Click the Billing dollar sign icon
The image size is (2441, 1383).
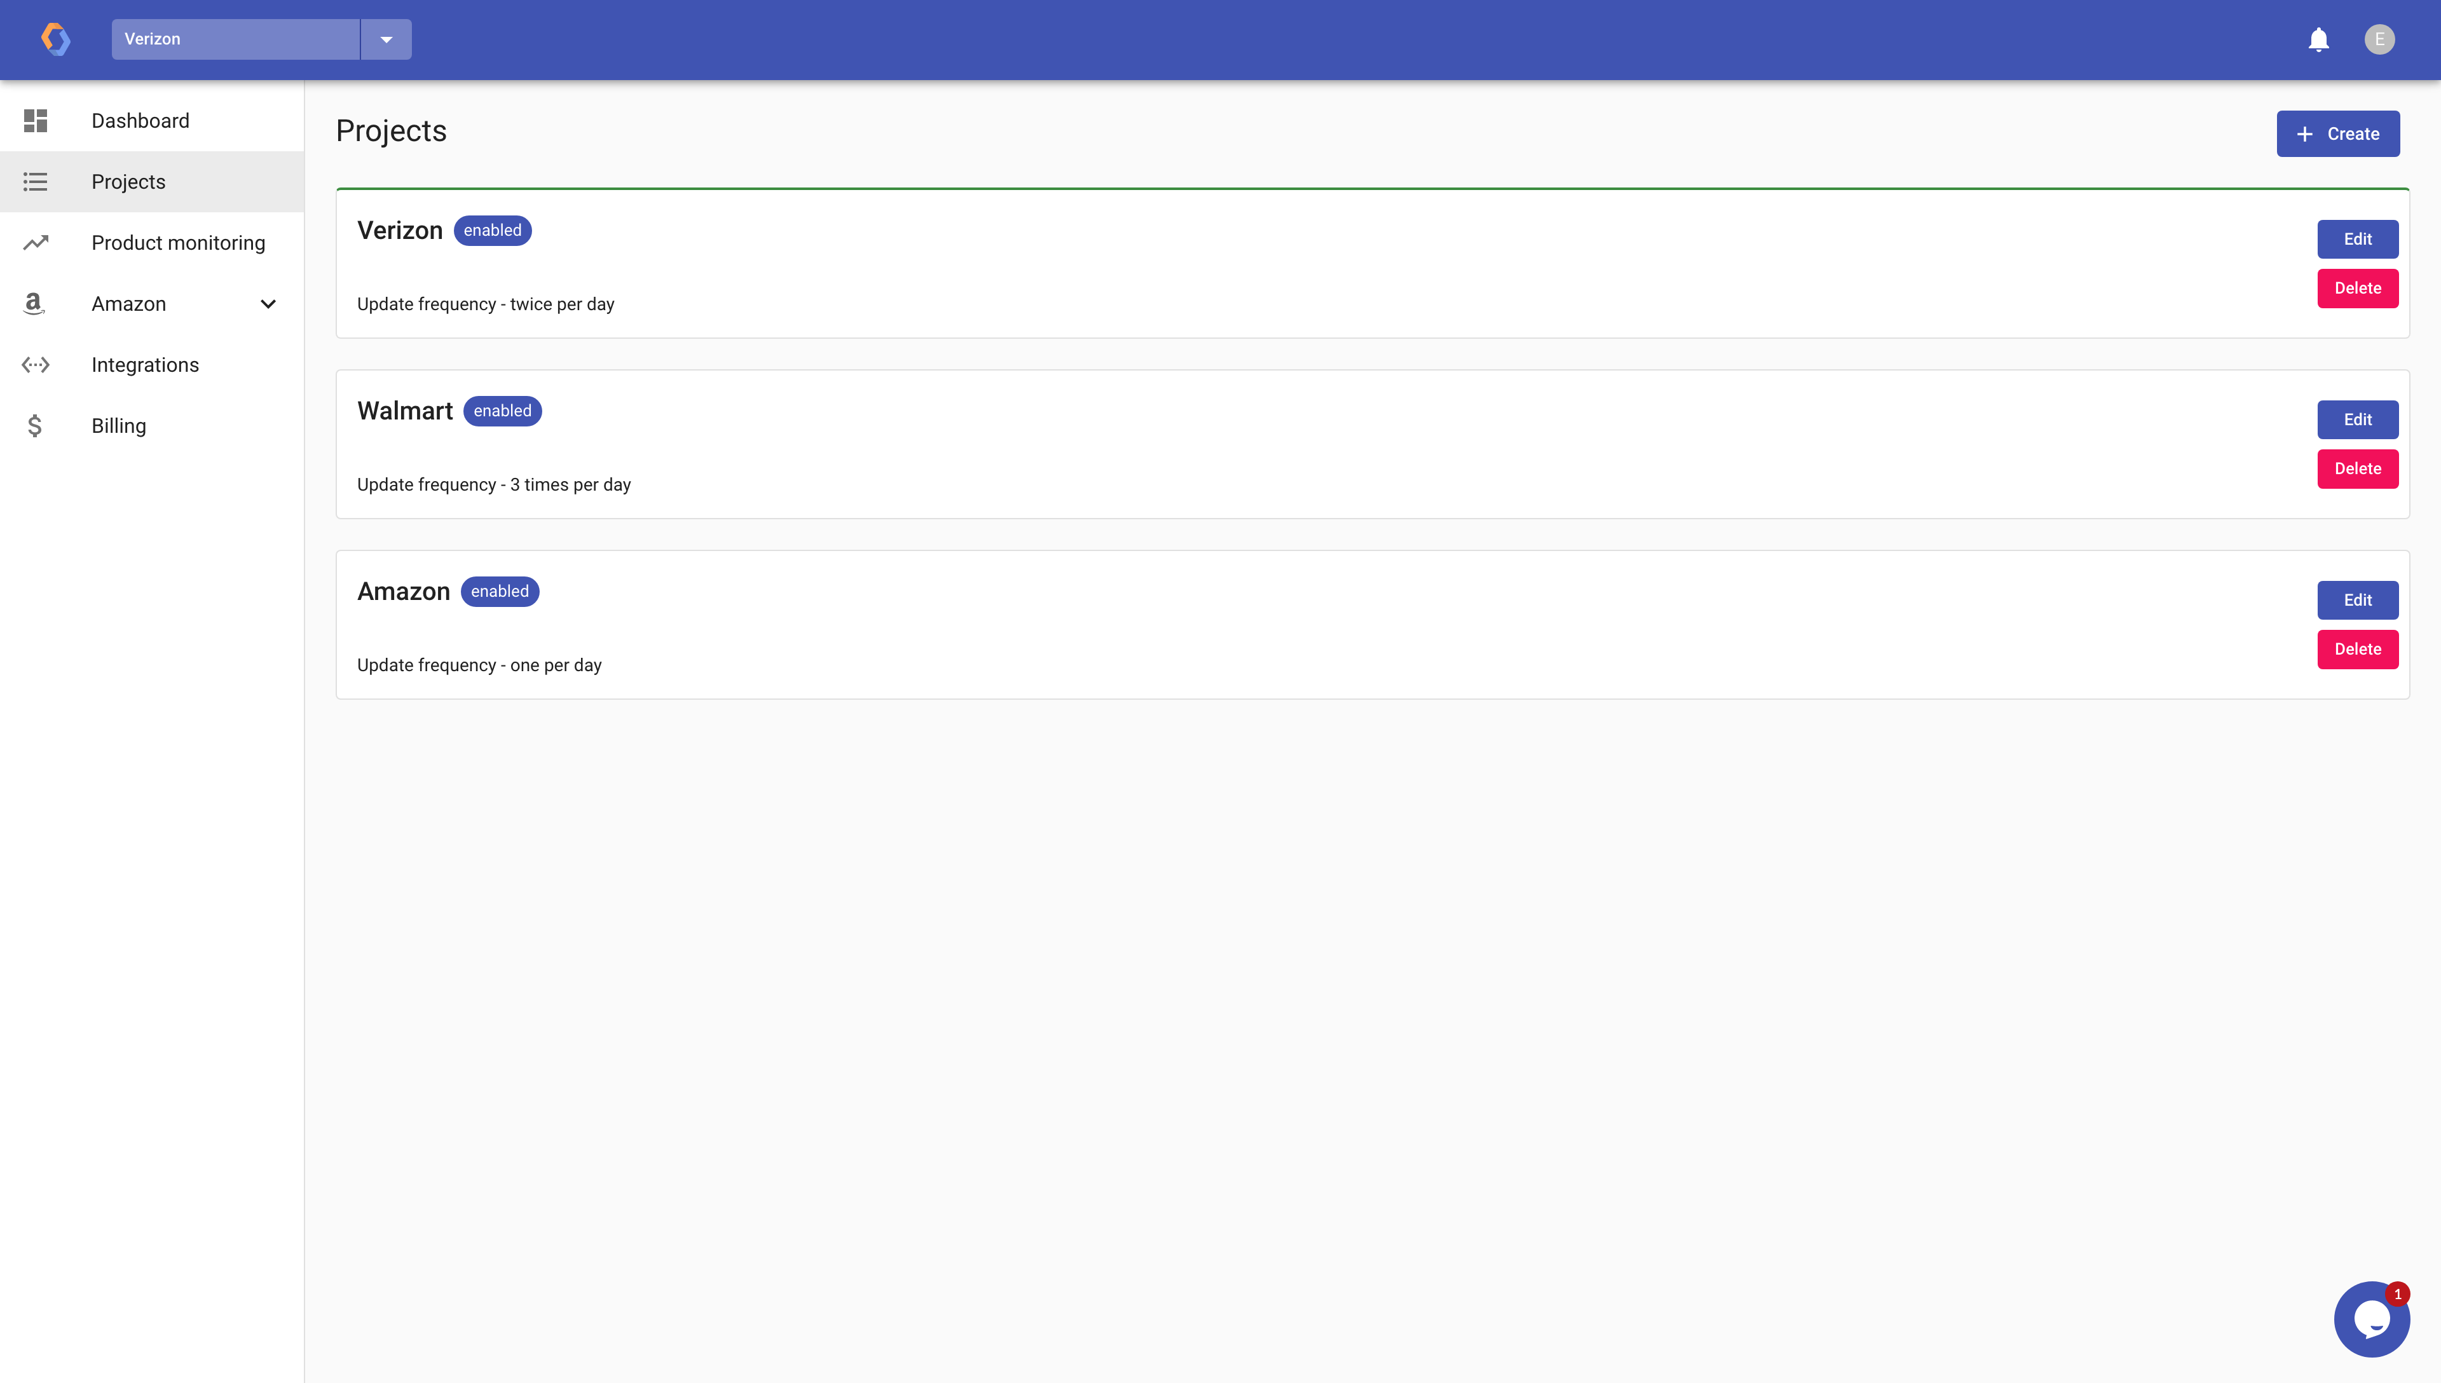[x=35, y=426]
